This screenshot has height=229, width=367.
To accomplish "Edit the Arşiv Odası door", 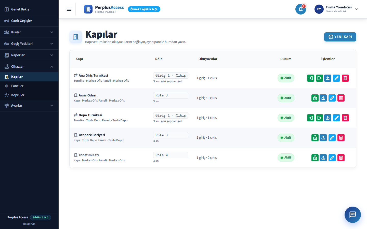I will (x=332, y=98).
